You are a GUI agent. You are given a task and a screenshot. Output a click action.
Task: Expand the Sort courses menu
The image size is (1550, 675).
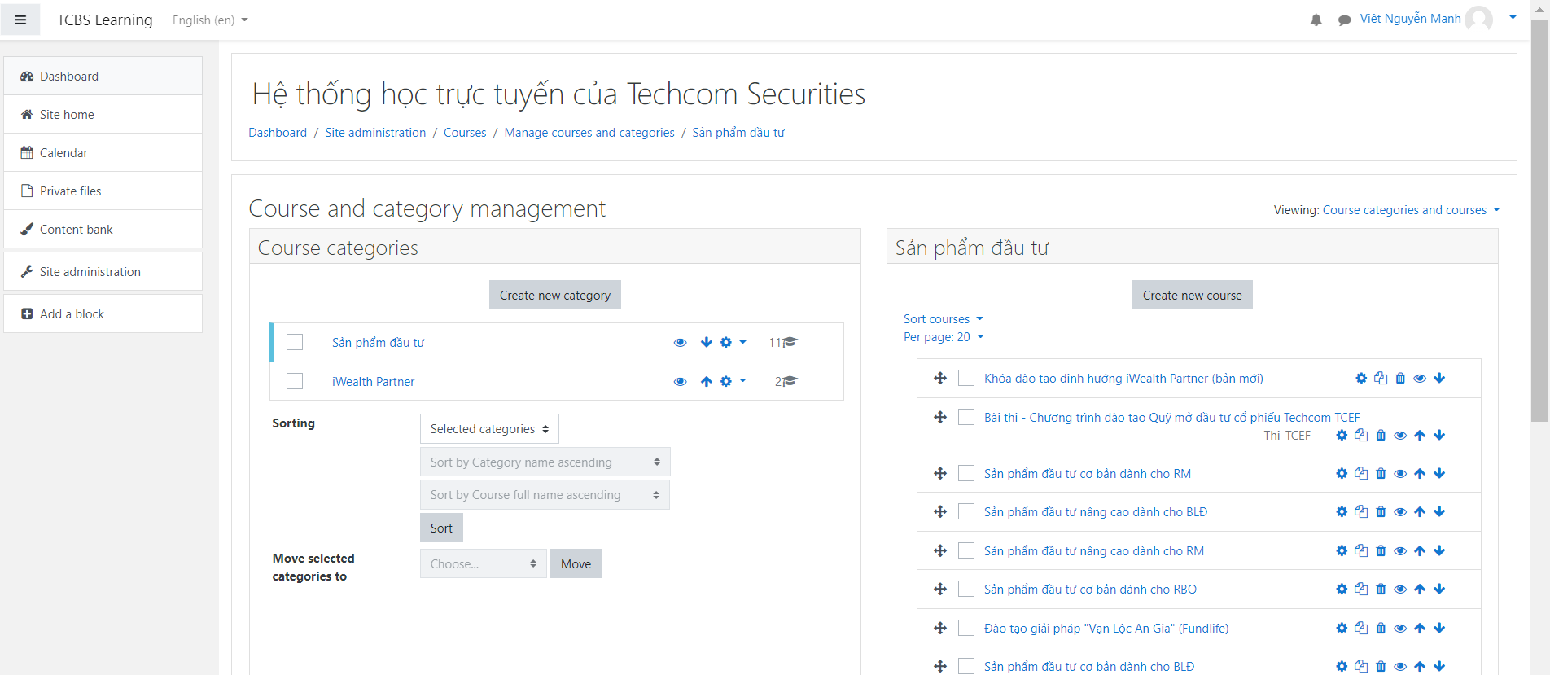pos(944,319)
